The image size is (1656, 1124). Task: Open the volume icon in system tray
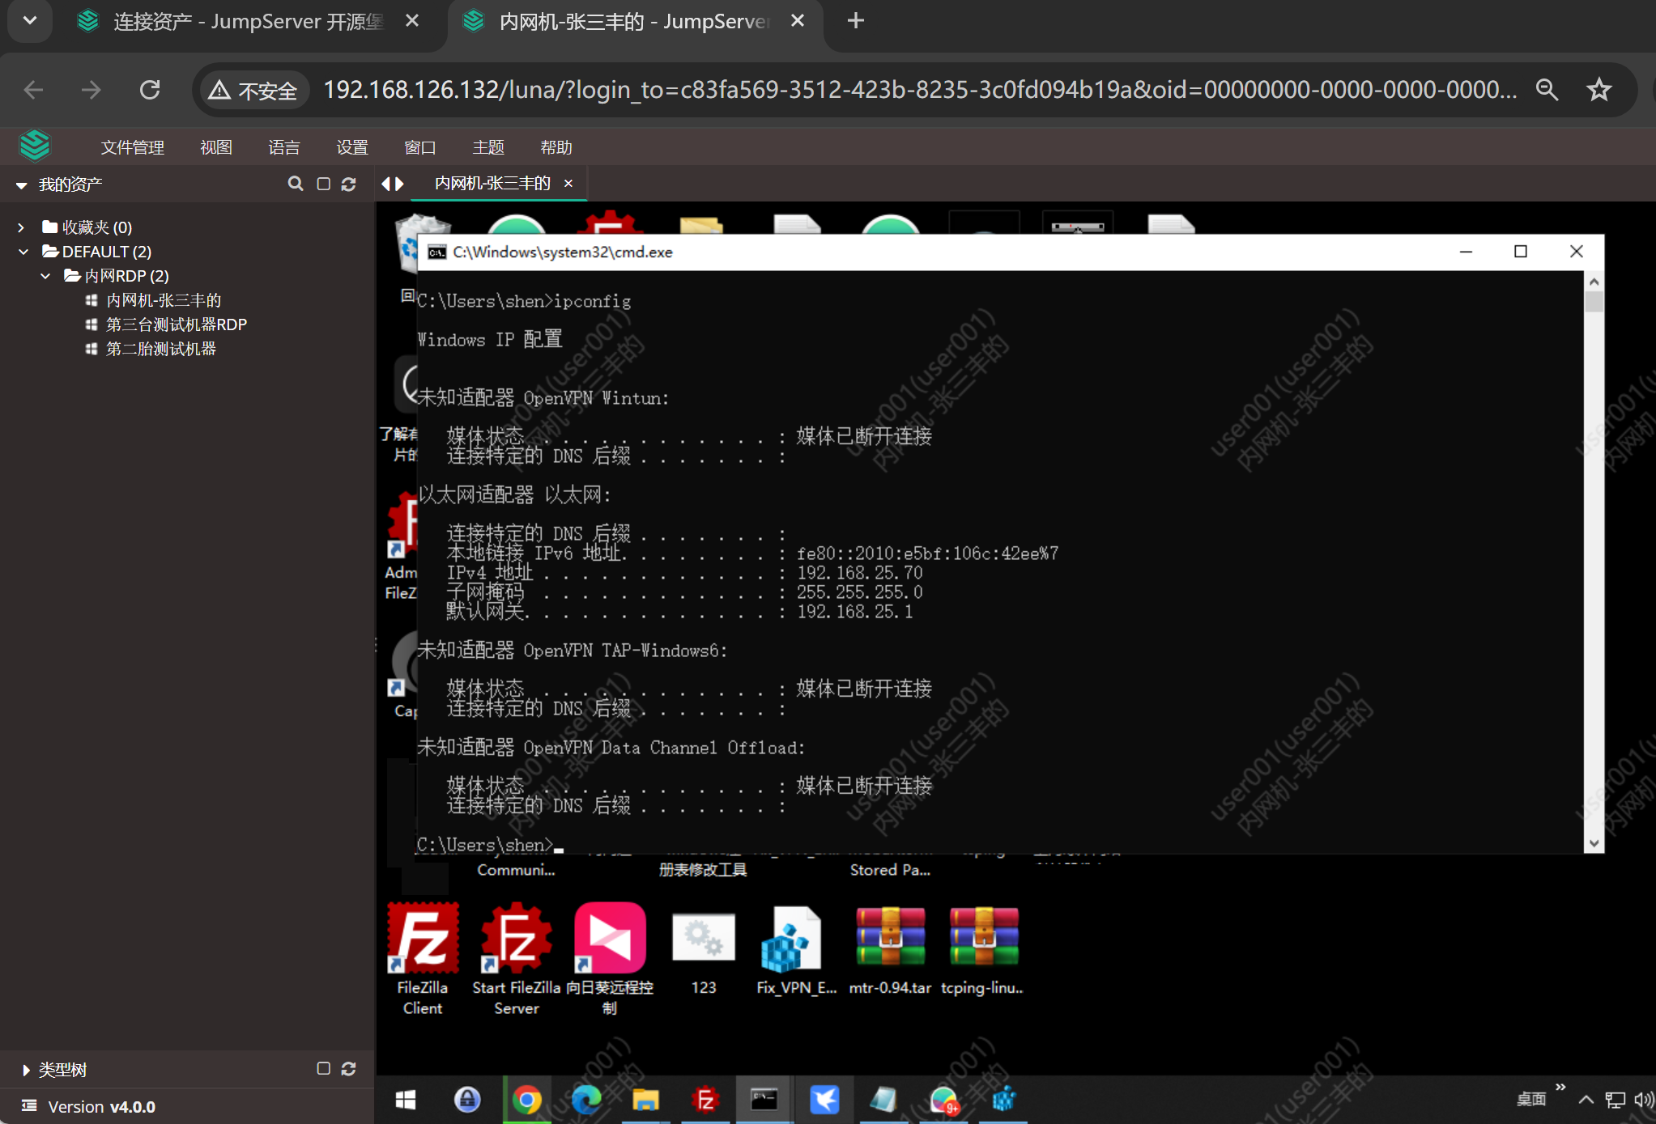coord(1644,1099)
